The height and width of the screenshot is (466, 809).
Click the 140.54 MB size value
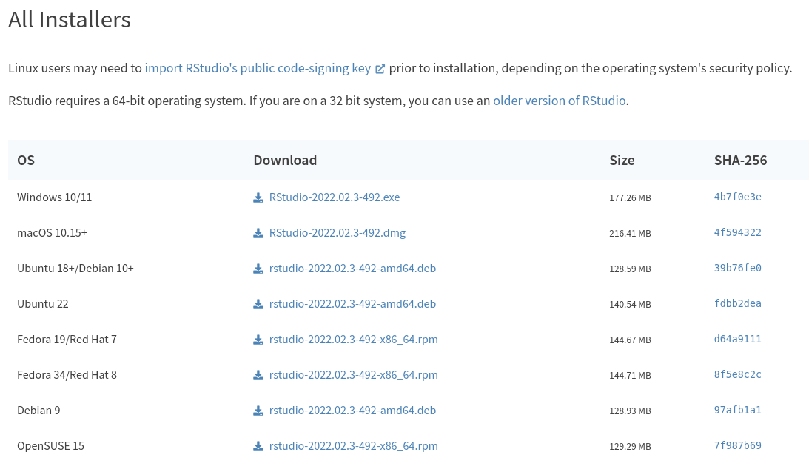point(630,305)
